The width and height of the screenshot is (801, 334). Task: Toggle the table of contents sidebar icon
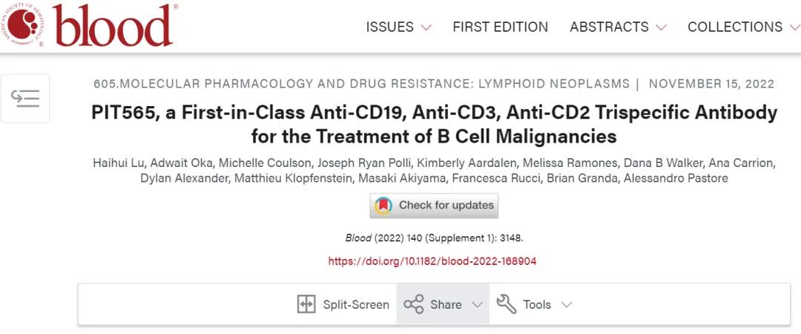pos(25,98)
